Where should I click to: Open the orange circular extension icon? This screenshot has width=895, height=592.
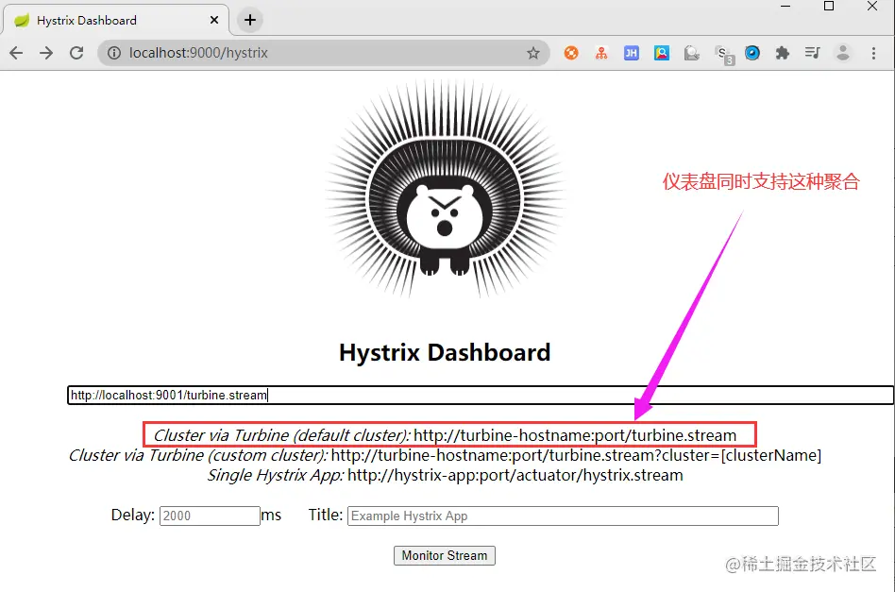571,53
